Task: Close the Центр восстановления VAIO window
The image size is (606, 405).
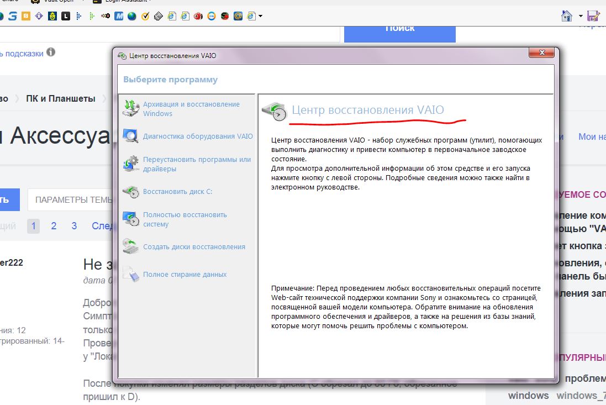Action: (541, 53)
